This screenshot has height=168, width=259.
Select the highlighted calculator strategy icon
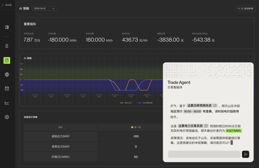7,60
